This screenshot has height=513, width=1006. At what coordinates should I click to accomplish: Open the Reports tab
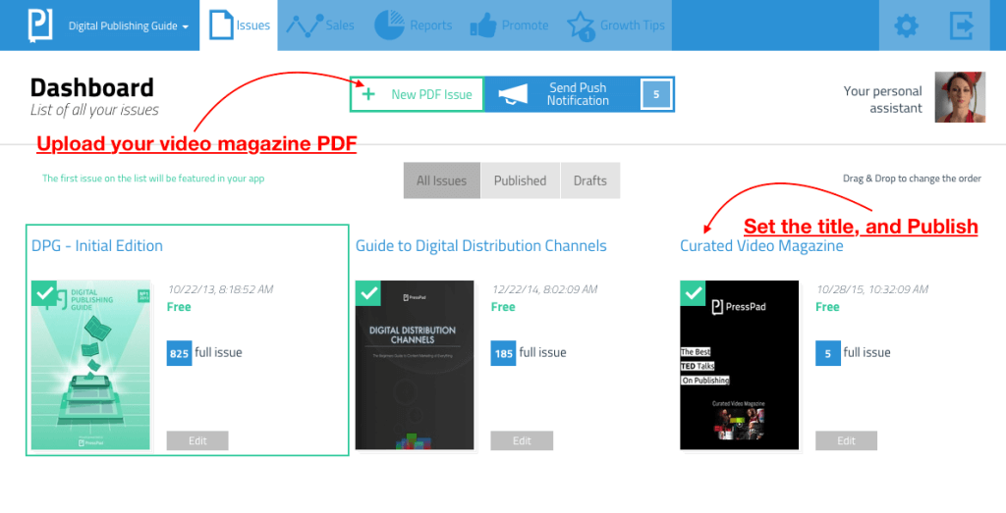click(413, 26)
